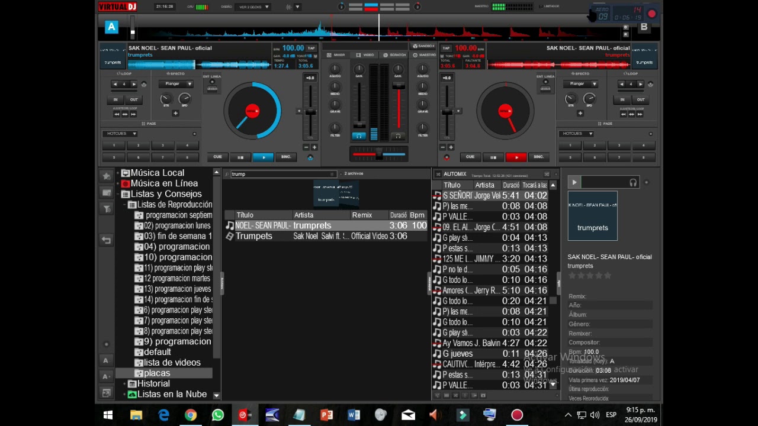758x426 pixels.
Task: Select deck A indicator on waveform
Action: (111, 27)
